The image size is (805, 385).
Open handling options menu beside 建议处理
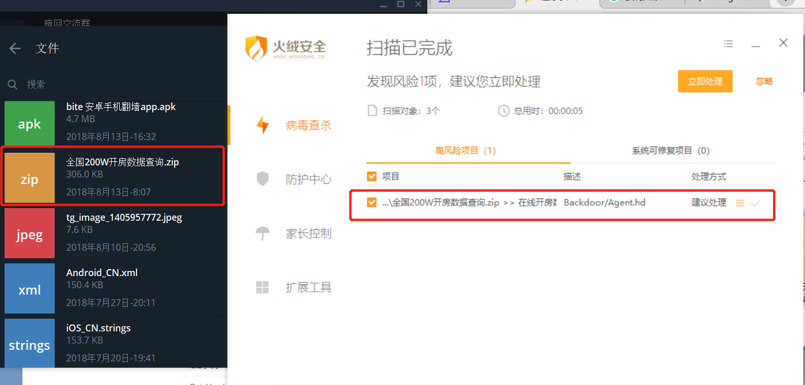[x=741, y=203]
